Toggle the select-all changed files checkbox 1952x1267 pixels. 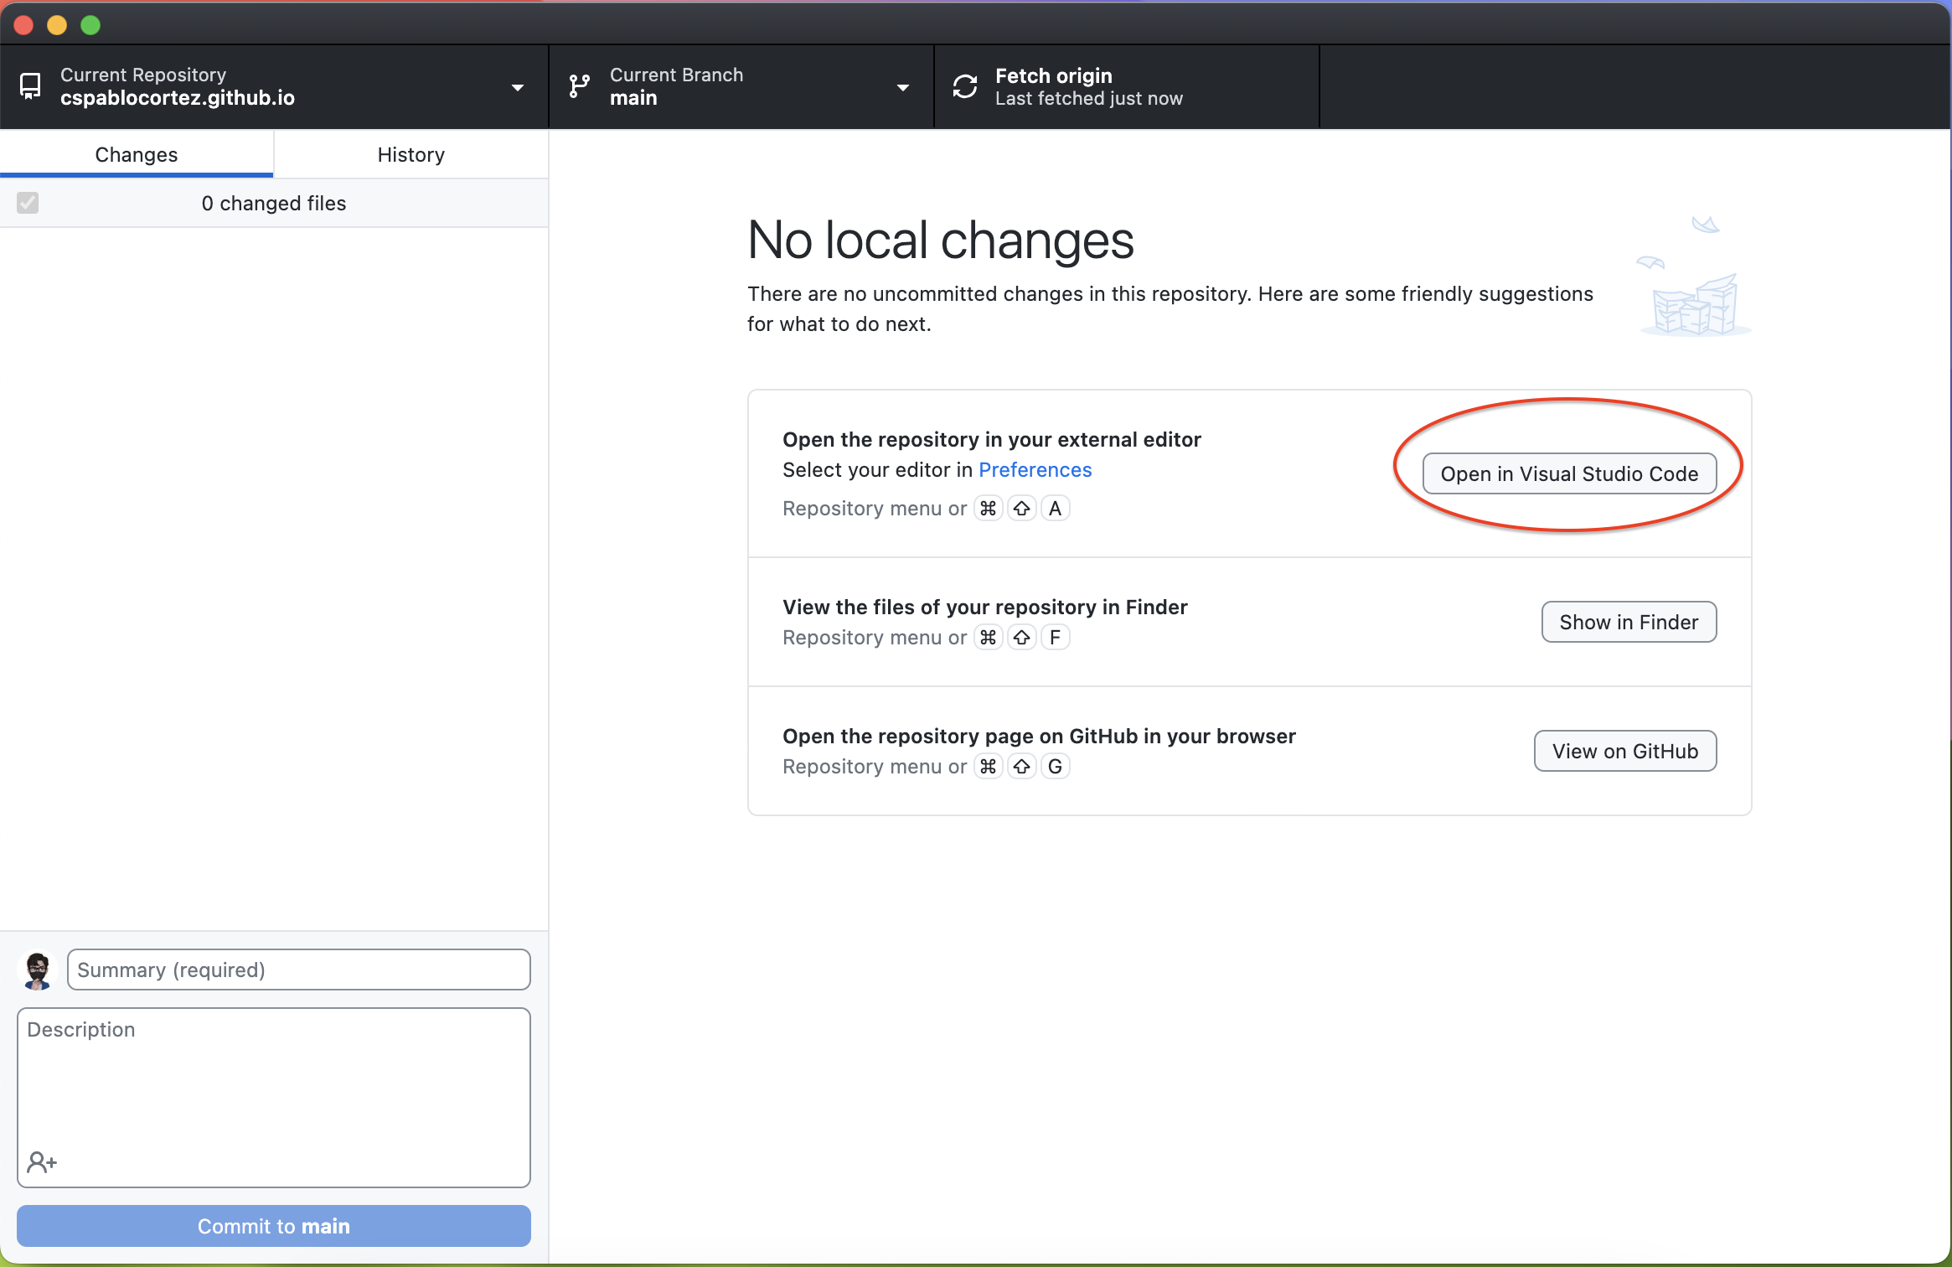tap(28, 203)
